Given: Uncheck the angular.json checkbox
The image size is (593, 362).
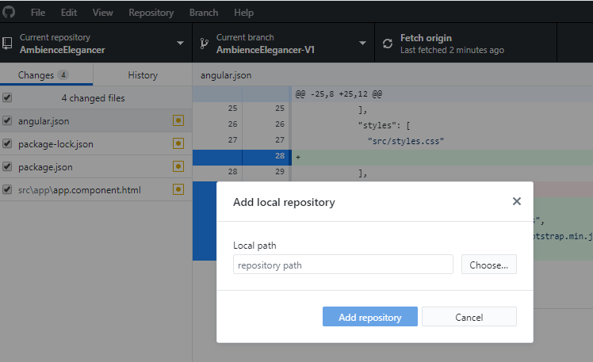Looking at the screenshot, I should pos(7,120).
